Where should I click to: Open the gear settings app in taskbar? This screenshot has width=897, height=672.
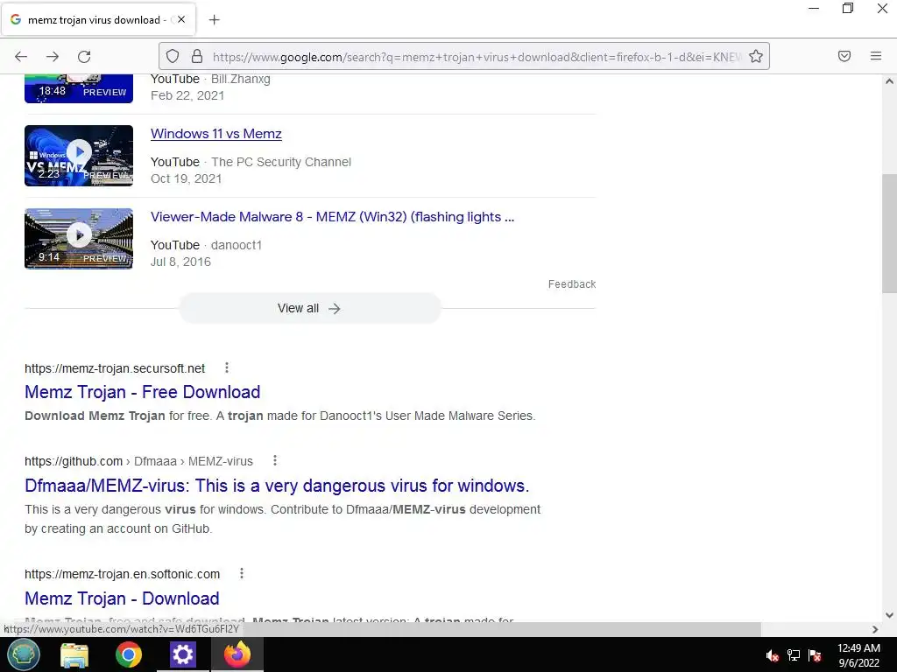point(183,654)
